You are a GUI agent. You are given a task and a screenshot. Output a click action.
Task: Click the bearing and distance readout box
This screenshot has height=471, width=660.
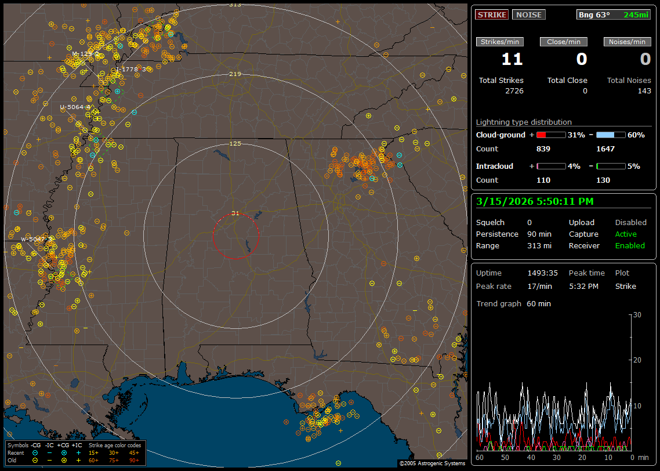tap(614, 15)
